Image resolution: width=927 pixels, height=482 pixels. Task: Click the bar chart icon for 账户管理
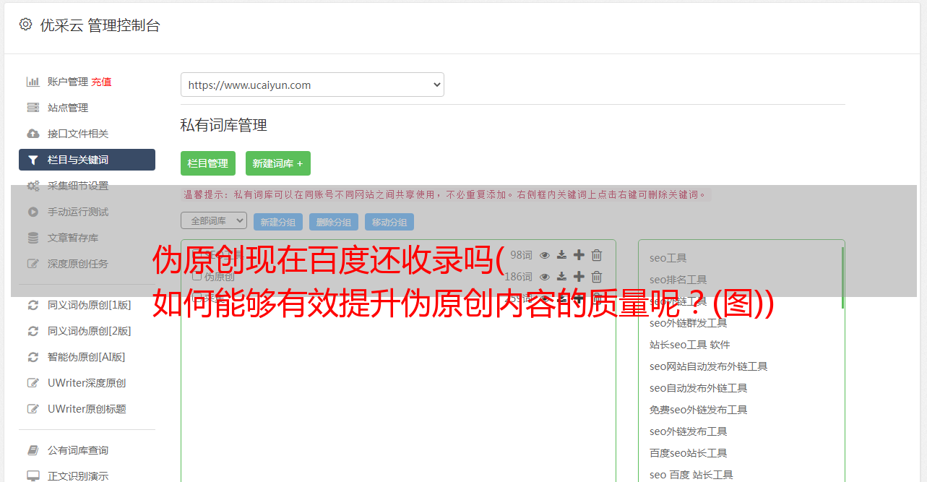(33, 82)
